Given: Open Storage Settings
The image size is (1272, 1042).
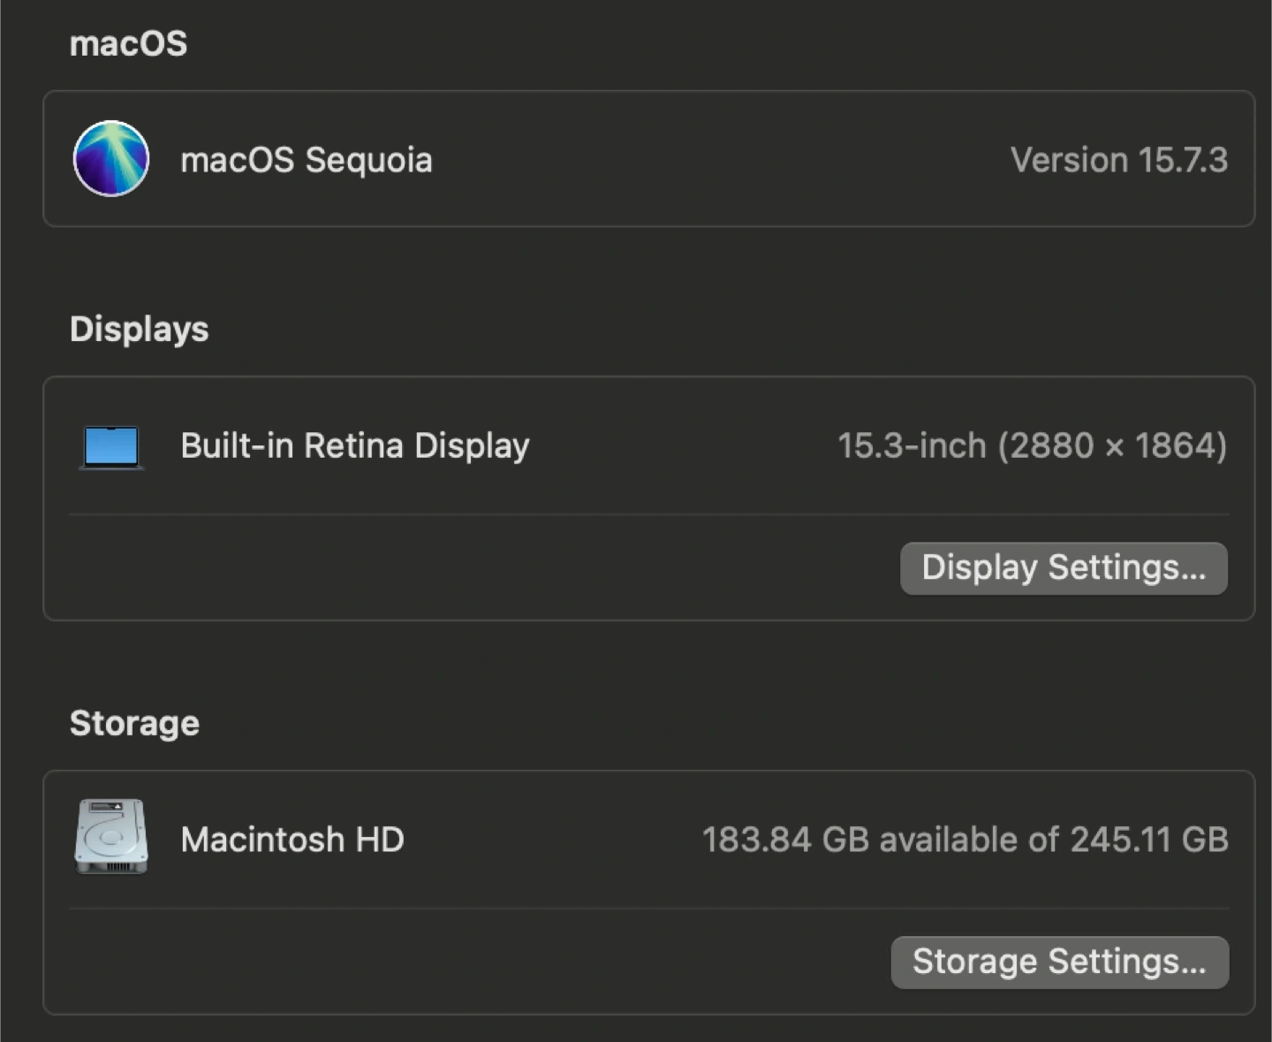Looking at the screenshot, I should point(1059,962).
